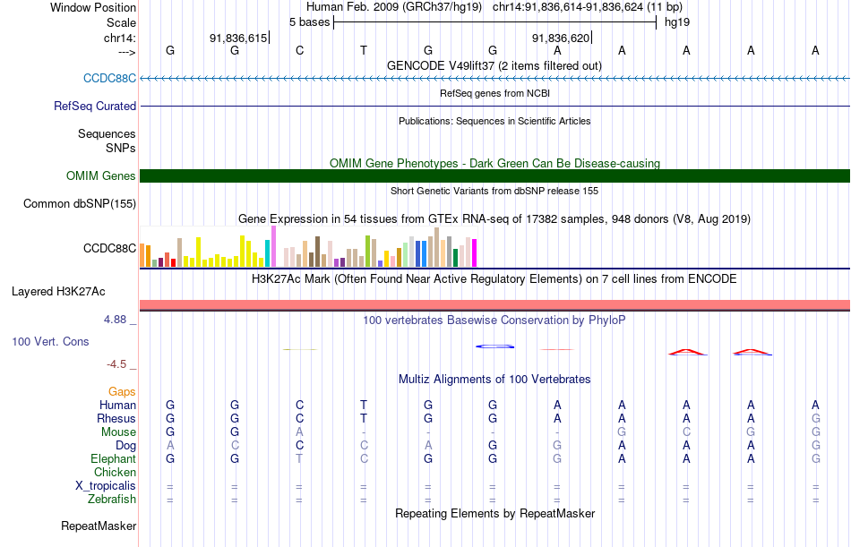Click position marker 91,836,615
The width and height of the screenshot is (851, 547).
(x=238, y=38)
